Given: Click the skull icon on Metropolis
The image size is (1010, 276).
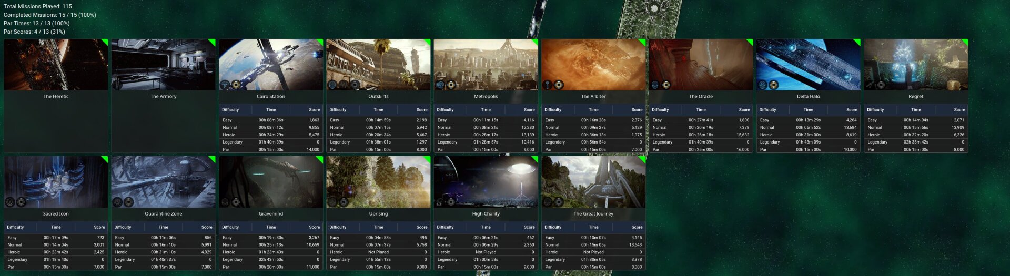Looking at the screenshot, I should [440, 85].
